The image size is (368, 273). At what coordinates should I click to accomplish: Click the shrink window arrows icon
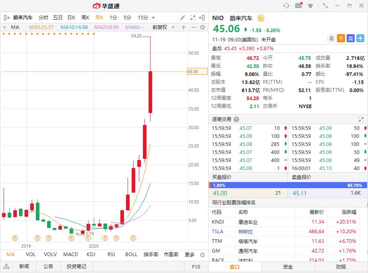click(325, 6)
